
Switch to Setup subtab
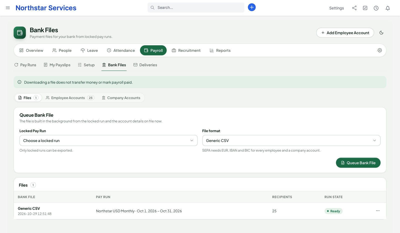click(x=86, y=65)
